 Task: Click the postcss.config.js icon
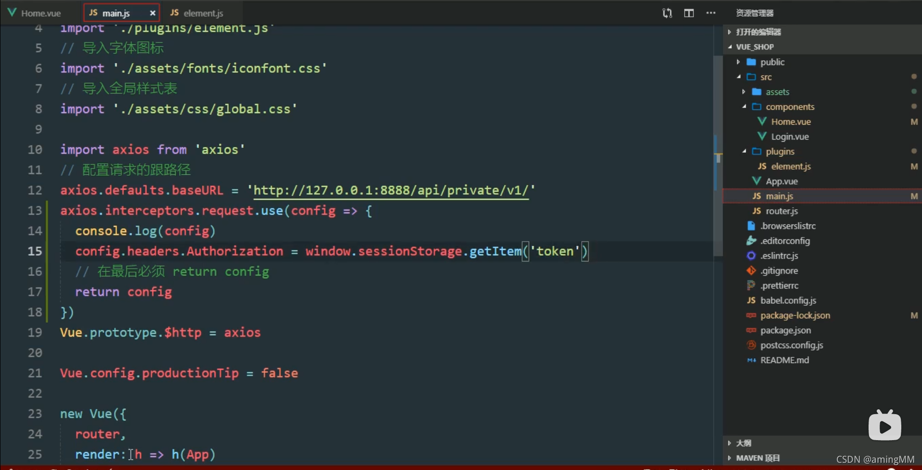(751, 345)
